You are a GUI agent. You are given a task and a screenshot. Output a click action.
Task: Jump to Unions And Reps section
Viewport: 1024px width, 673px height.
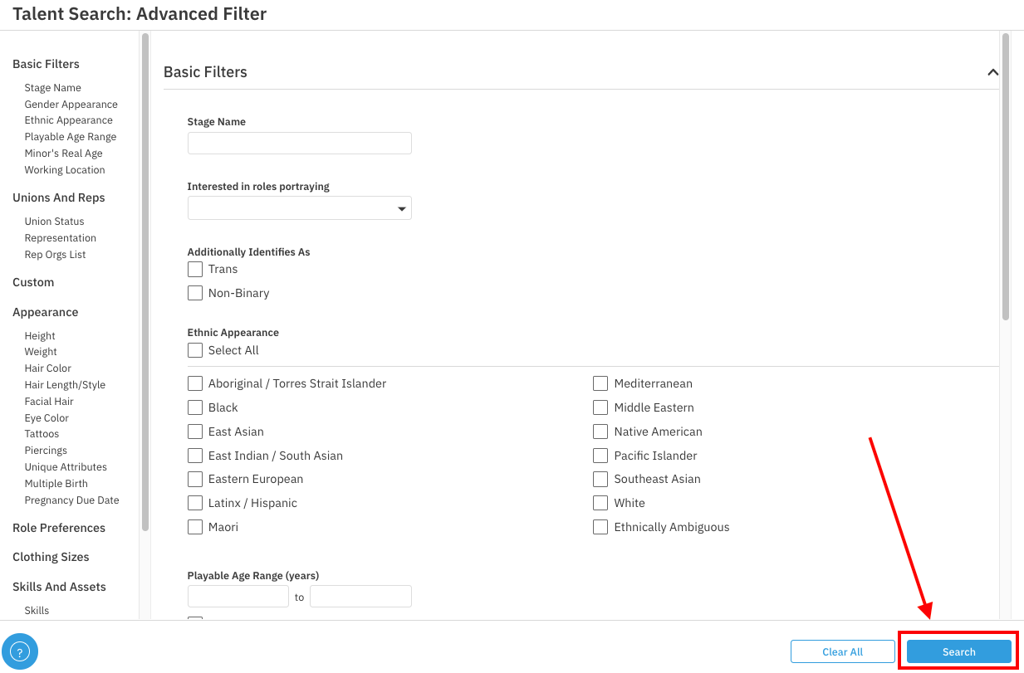pyautogui.click(x=58, y=198)
